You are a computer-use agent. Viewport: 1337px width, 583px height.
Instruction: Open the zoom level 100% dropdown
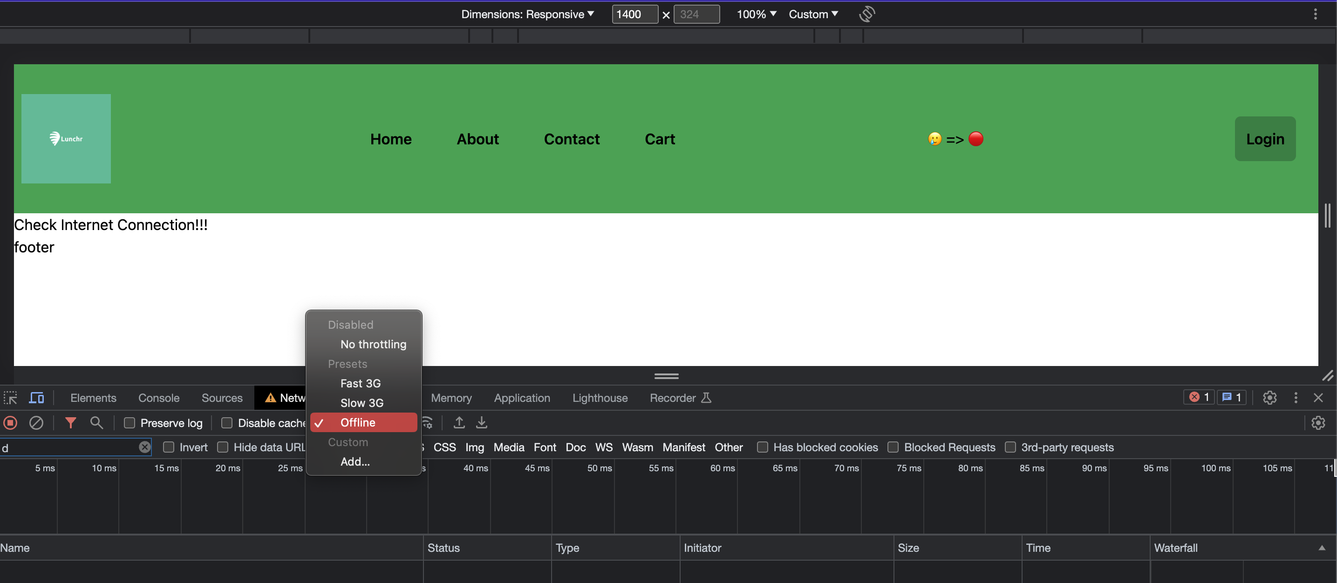point(756,14)
